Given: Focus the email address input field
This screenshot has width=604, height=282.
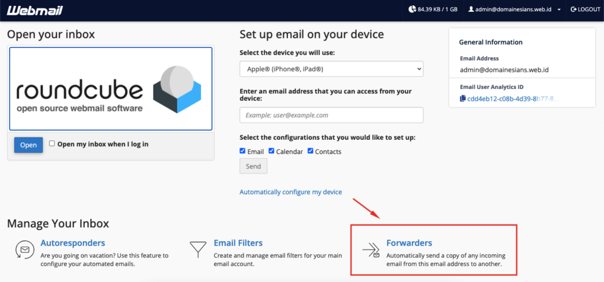Looking at the screenshot, I should point(331,115).
